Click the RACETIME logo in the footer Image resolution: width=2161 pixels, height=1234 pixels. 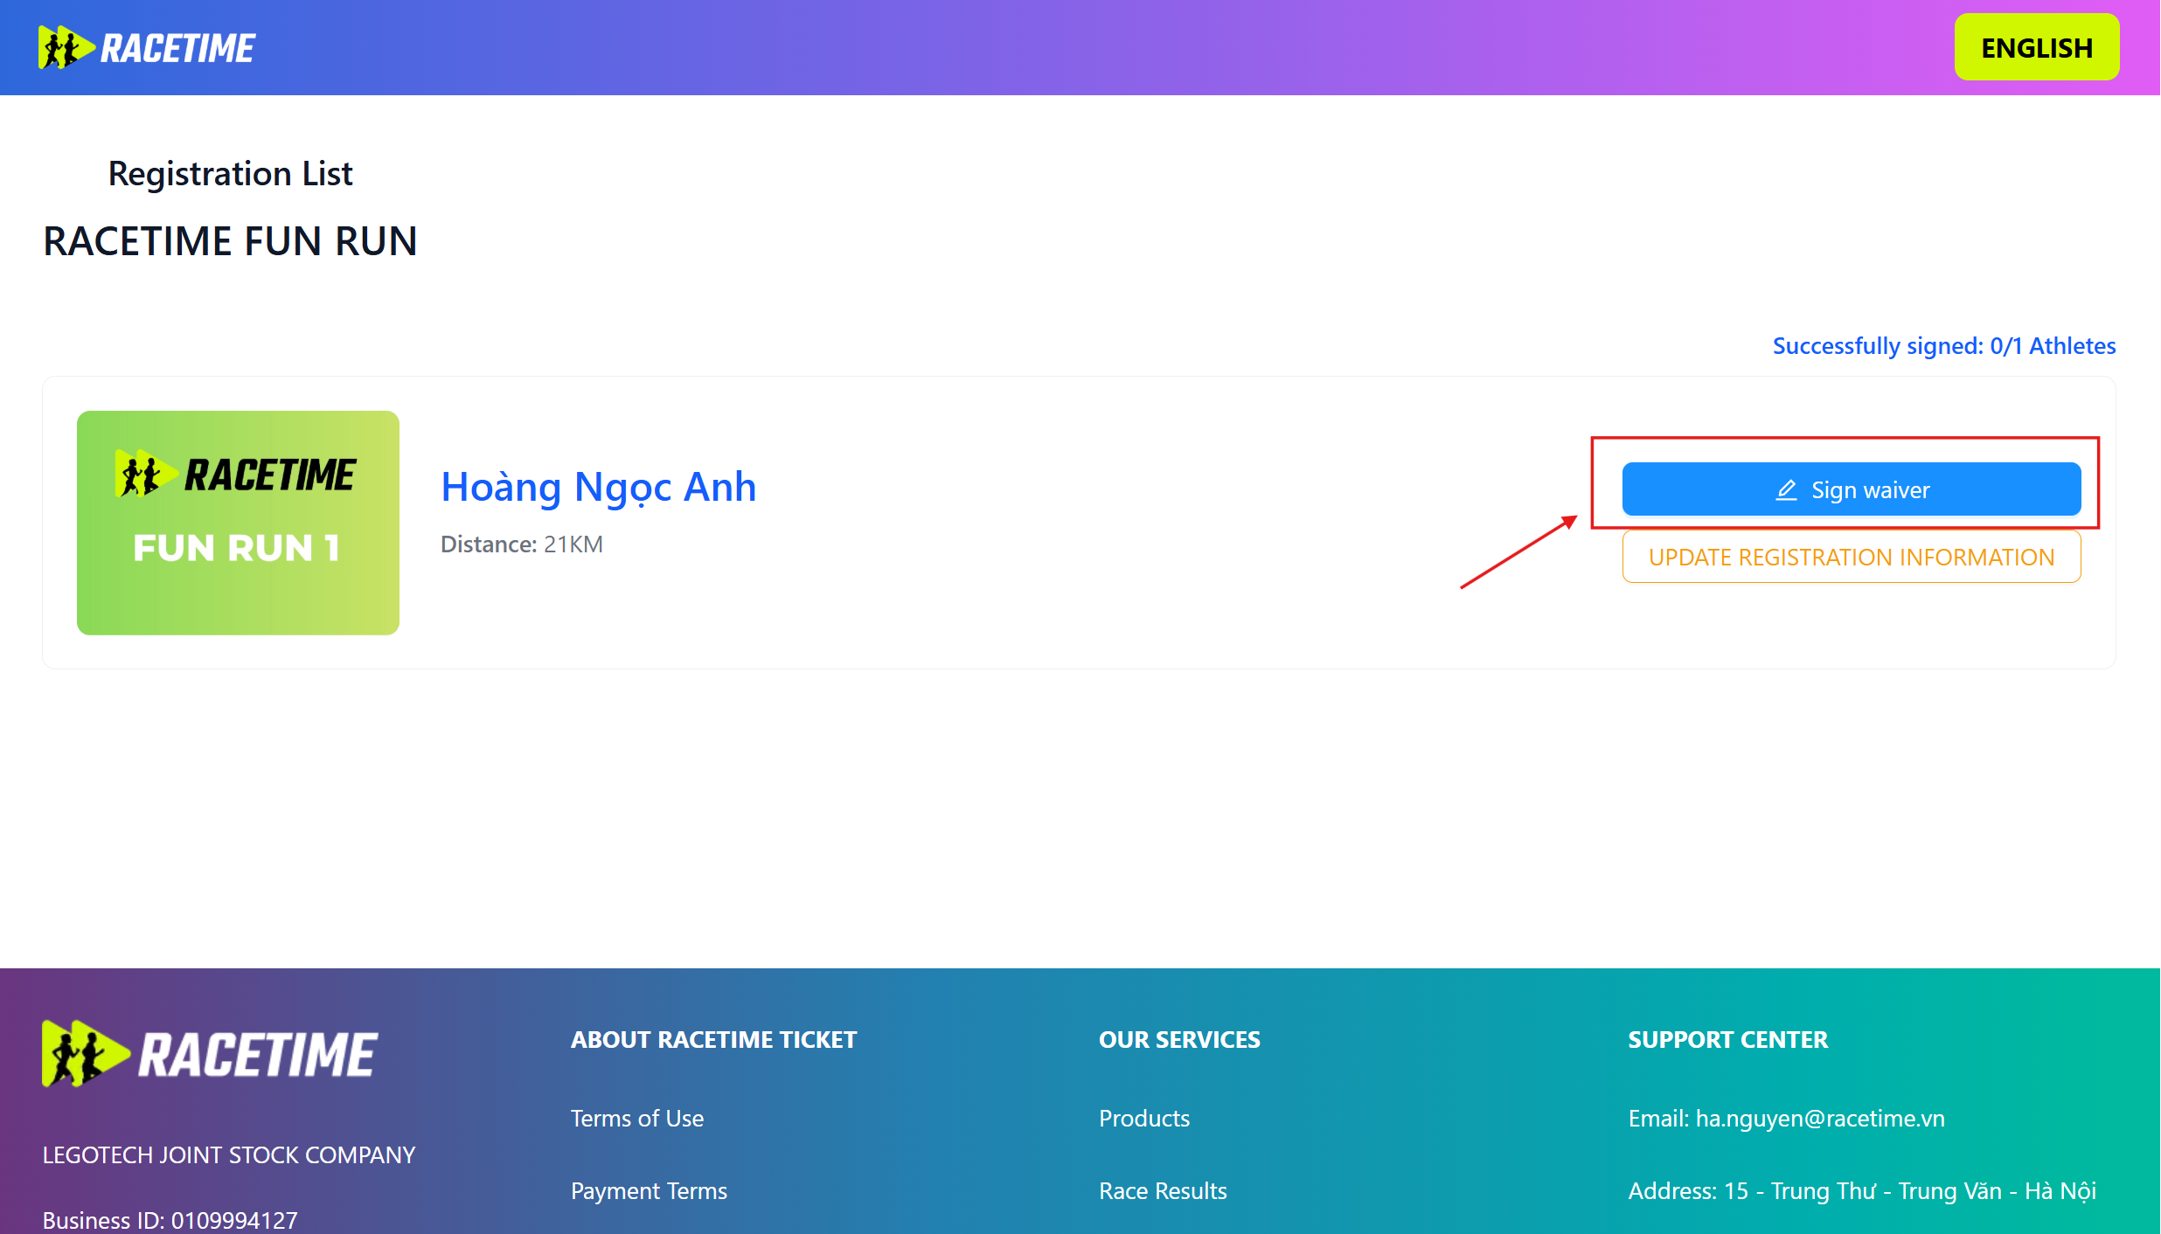210,1054
